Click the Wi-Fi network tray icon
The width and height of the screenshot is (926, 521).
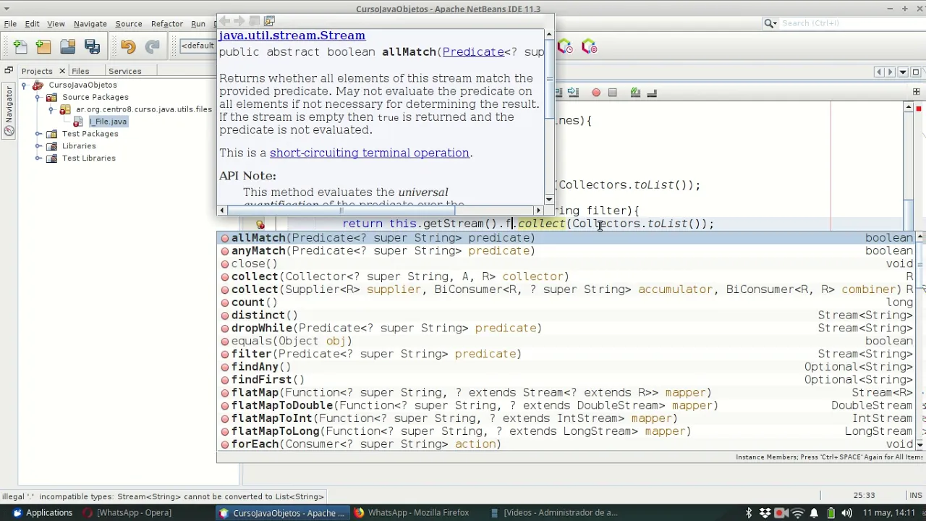point(798,513)
